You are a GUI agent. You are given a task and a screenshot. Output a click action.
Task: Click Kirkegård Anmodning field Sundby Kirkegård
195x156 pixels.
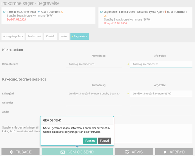pos(94,94)
